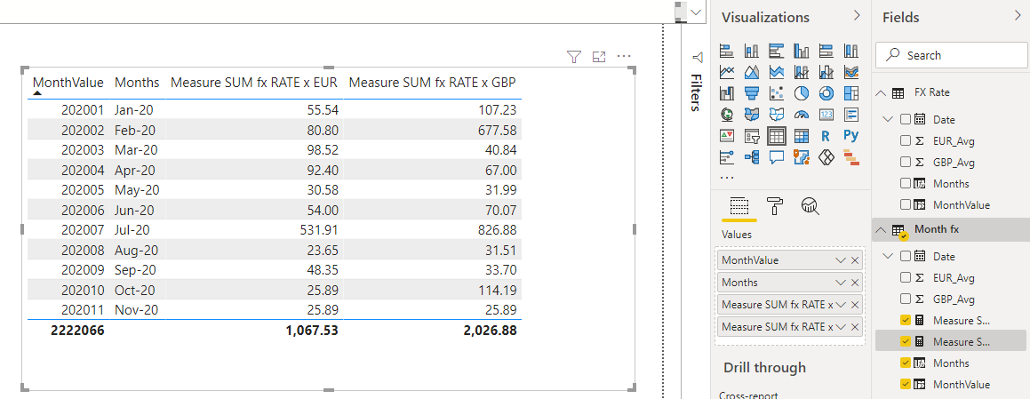1030x399 pixels.
Task: Select the Clustered bar chart visual
Action: tap(777, 50)
